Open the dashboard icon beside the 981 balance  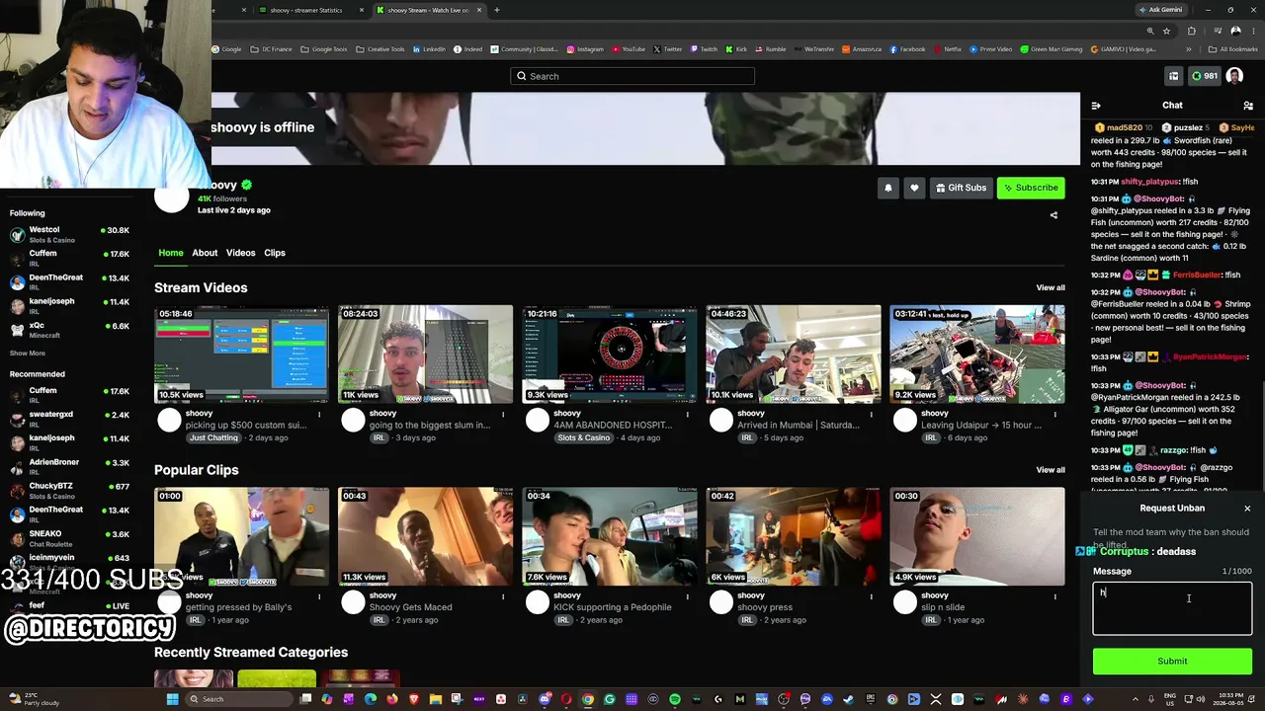pyautogui.click(x=1173, y=76)
